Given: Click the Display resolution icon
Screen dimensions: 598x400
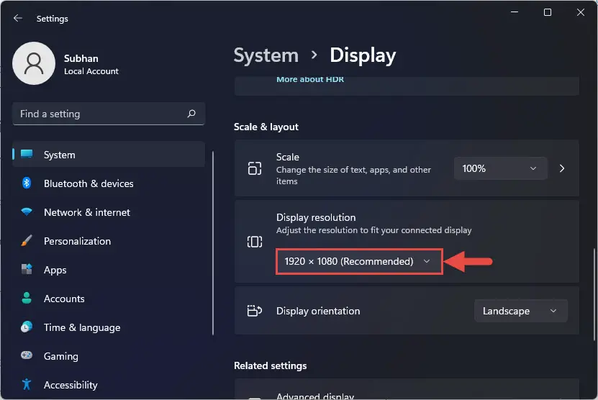Looking at the screenshot, I should [254, 242].
